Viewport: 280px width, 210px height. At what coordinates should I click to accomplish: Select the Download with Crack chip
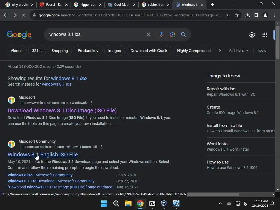[149, 51]
